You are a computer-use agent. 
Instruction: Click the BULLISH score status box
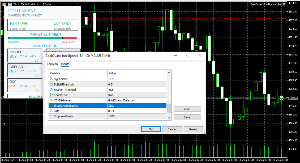[43, 25]
